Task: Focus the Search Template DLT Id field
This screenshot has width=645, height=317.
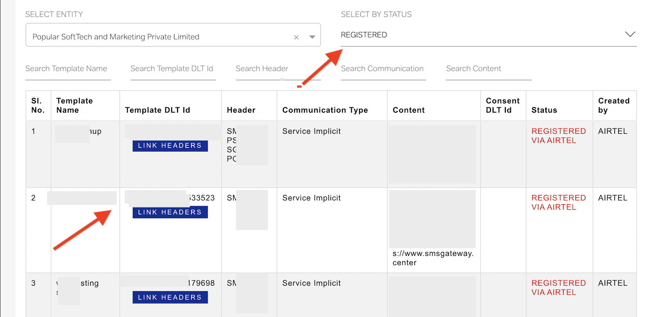Action: point(172,69)
